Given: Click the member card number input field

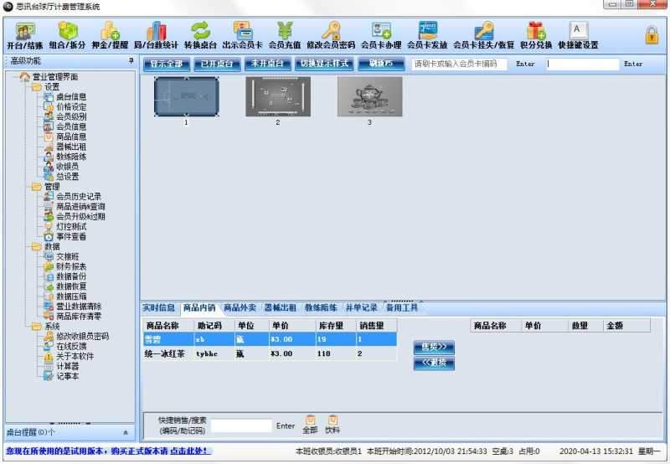Looking at the screenshot, I should pyautogui.click(x=459, y=64).
